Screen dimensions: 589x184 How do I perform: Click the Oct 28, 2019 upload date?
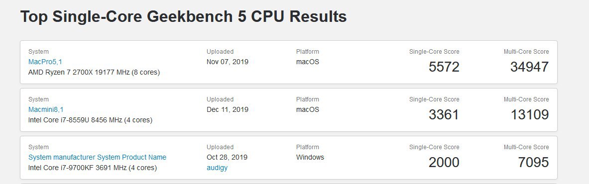click(227, 157)
